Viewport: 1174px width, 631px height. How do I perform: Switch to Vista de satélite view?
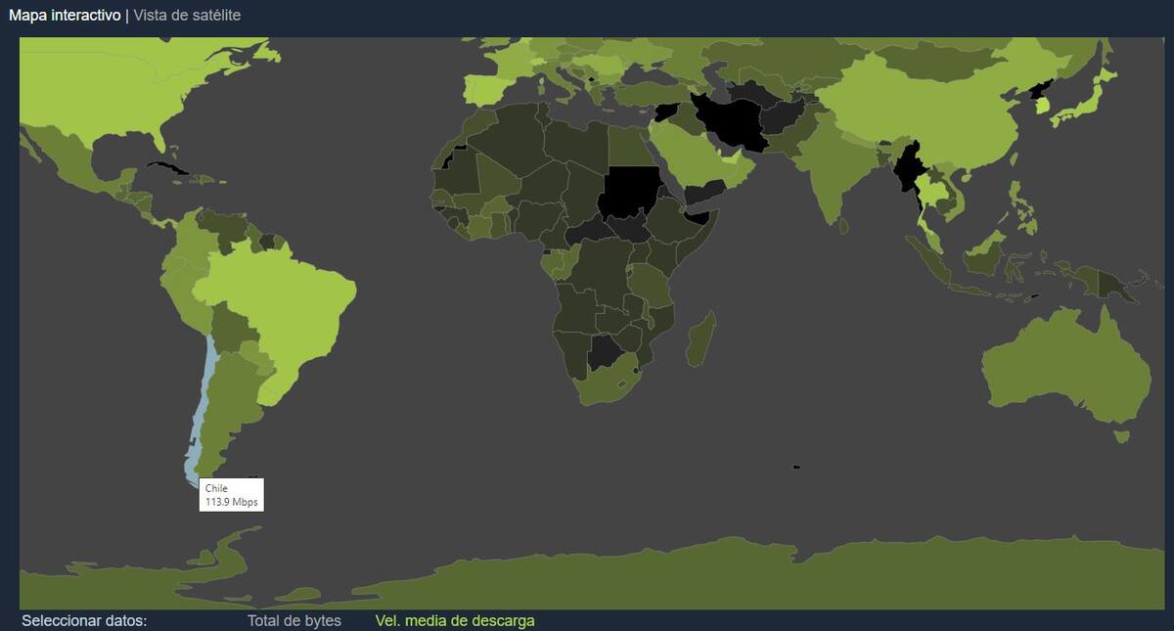point(187,15)
